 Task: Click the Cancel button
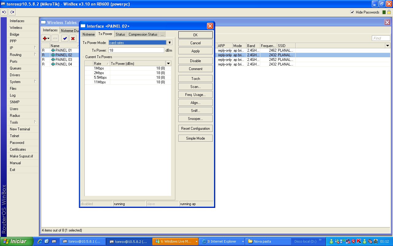click(196, 43)
